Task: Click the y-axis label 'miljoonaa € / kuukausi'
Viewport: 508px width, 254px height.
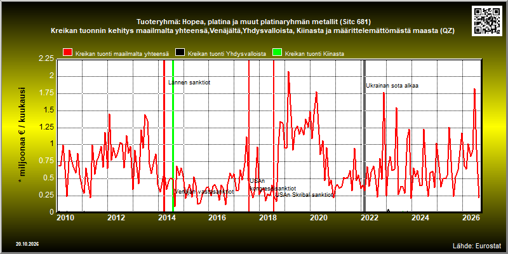Action: point(22,136)
